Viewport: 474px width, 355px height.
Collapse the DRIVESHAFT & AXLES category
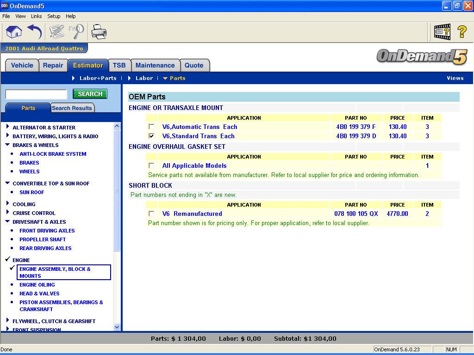[x=7, y=221]
